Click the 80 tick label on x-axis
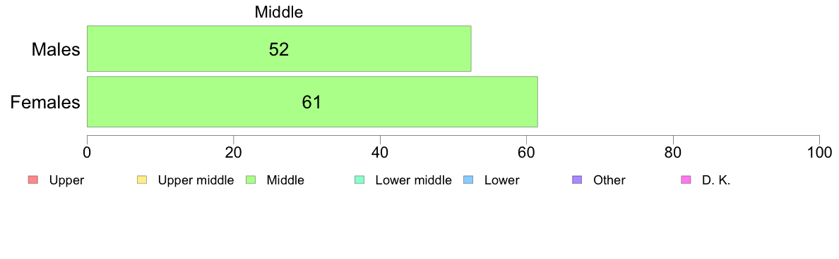Screen dimensions: 839x259 [672, 152]
